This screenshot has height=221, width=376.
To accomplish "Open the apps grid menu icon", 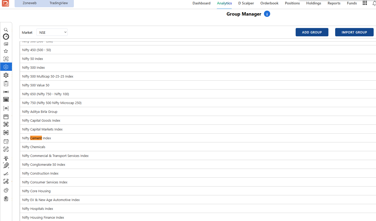I will [365, 3].
